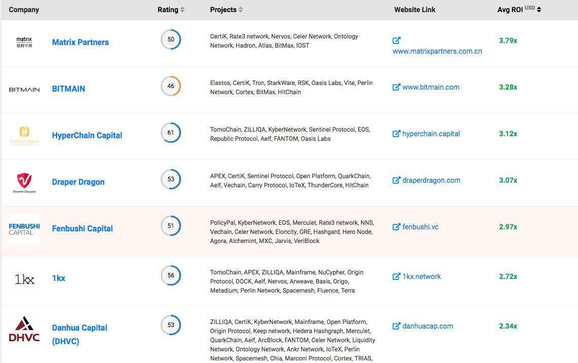578x363 pixels.
Task: Click the 2.72x ROI value
Action: coord(508,276)
